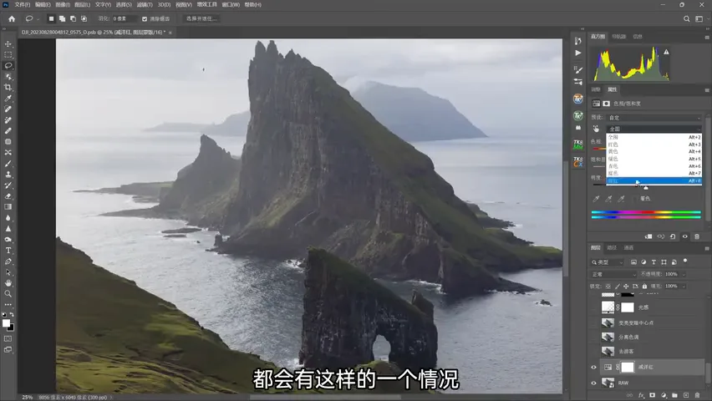The width and height of the screenshot is (712, 401).
Task: Toggle lock position icon
Action: [x=626, y=287]
